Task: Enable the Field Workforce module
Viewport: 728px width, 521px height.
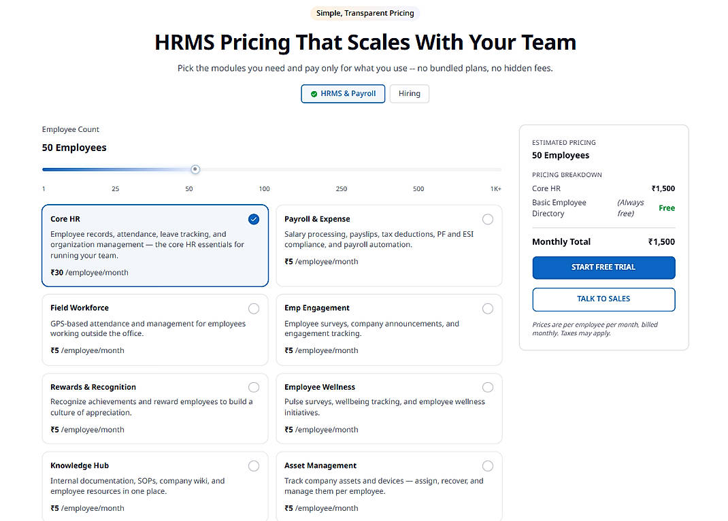Action: coord(254,309)
